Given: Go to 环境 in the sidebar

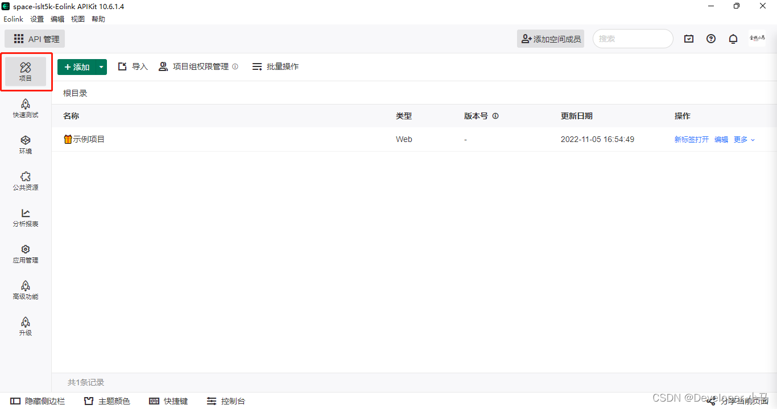Looking at the screenshot, I should (26, 145).
